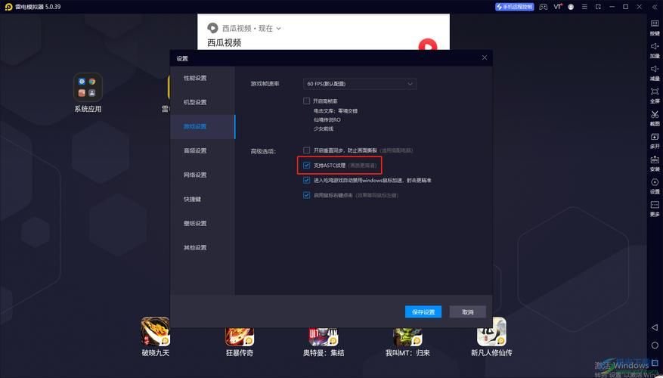Click the 手机远程控制 remote control button
This screenshot has width=663, height=378.
tap(515, 7)
